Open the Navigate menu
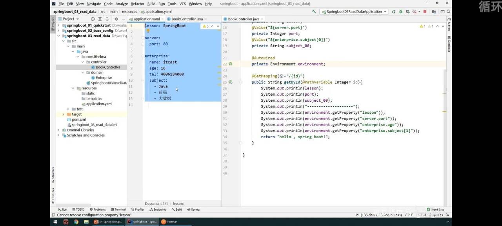Screen dimensions: 502x226 point(94,4)
